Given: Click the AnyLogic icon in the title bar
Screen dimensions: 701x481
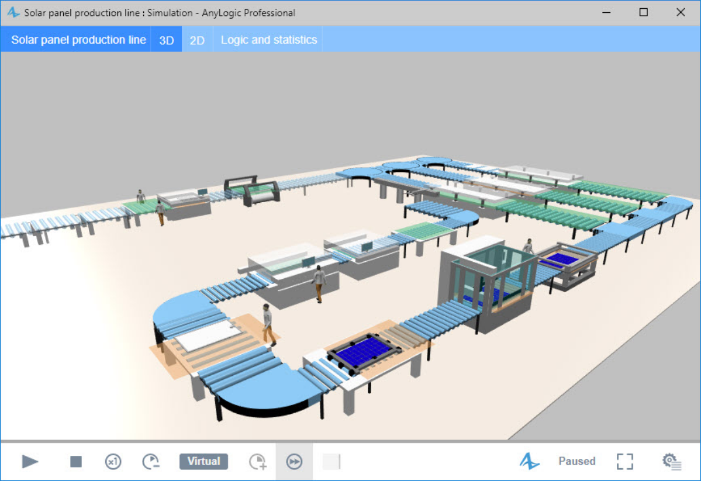Looking at the screenshot, I should pos(13,13).
